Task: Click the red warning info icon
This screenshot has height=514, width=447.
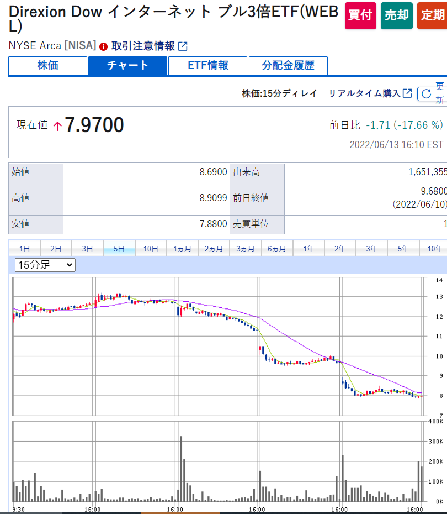Action: [103, 46]
